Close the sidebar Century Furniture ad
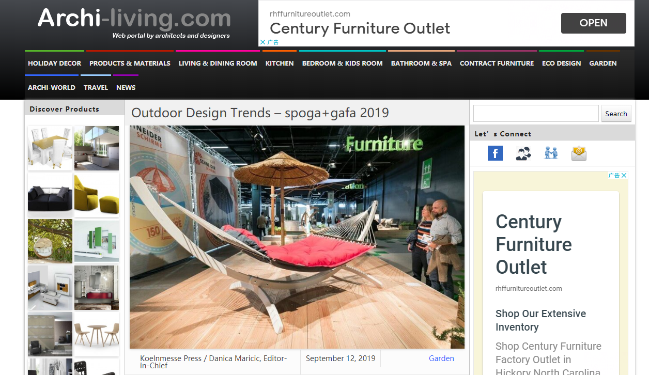 click(624, 176)
